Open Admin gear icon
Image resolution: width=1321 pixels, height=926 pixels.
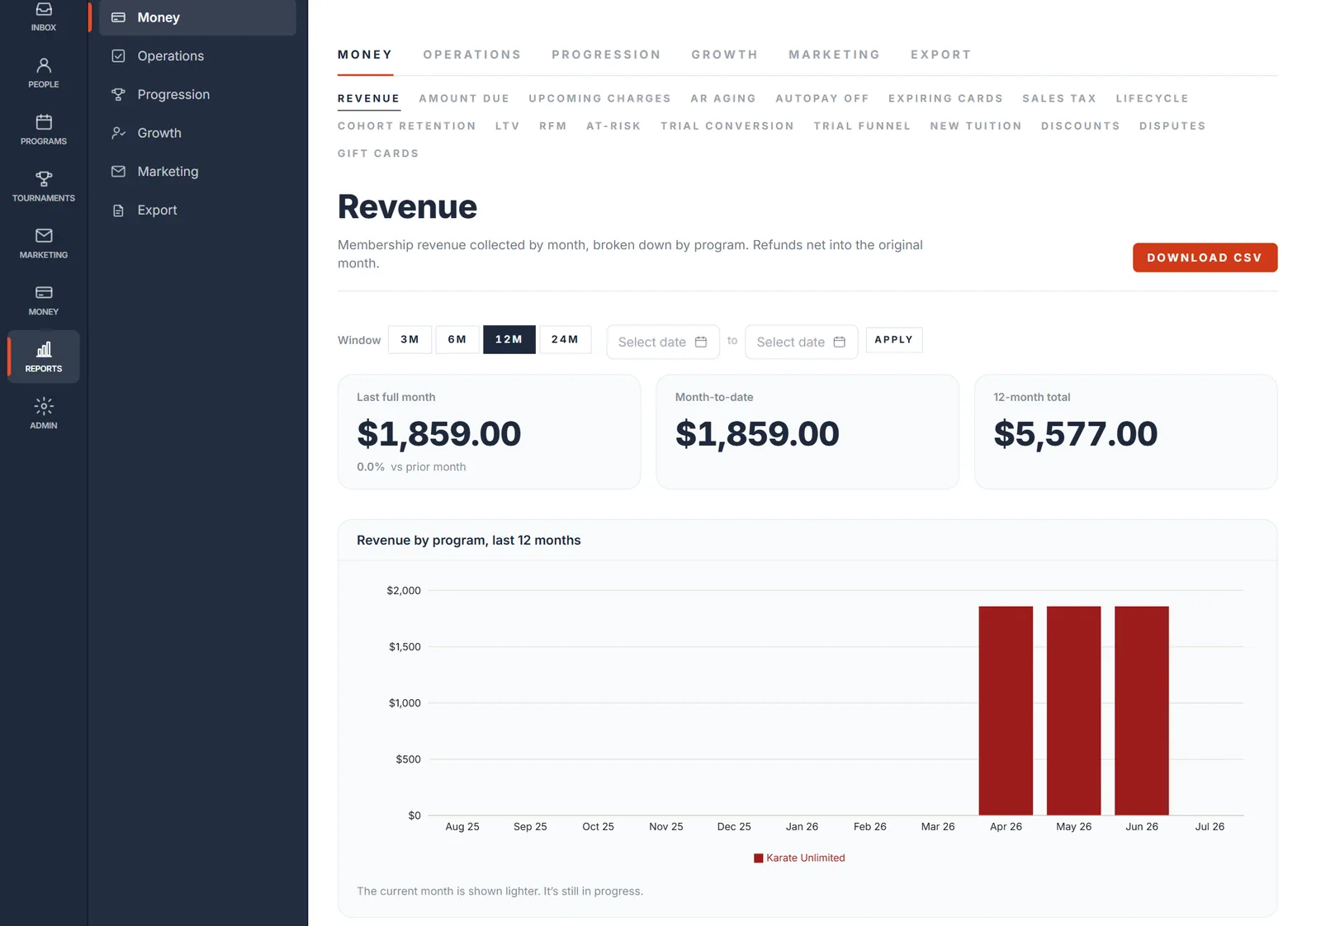(x=44, y=406)
